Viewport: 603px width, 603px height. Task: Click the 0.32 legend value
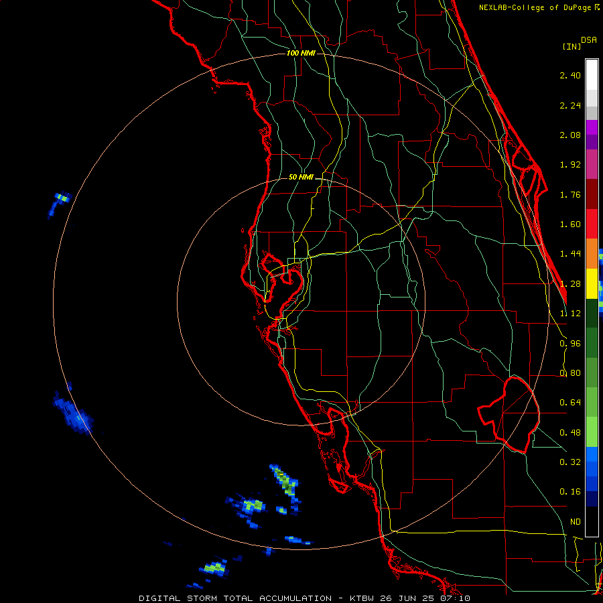pos(570,462)
